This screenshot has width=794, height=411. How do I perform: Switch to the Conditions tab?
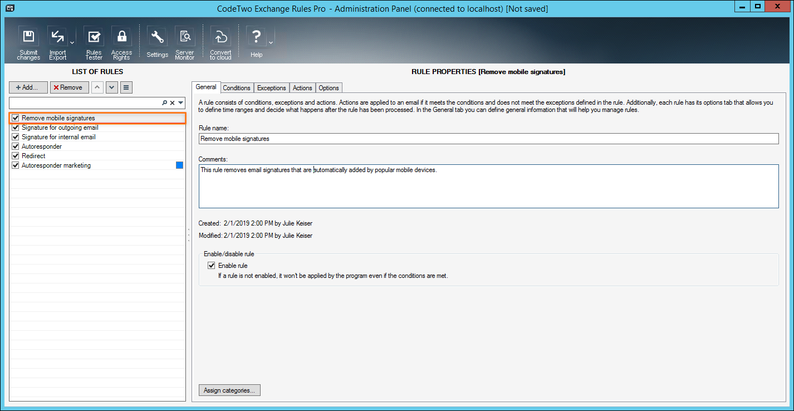(237, 88)
